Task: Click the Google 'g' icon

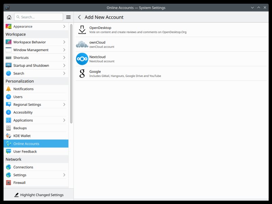Action: (x=82, y=74)
